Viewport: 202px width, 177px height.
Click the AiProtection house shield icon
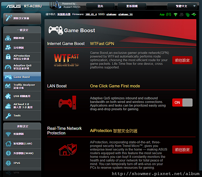[x=68, y=149]
